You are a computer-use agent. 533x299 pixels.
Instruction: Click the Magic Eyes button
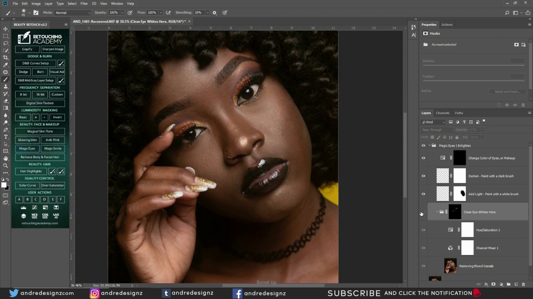pyautogui.click(x=27, y=148)
